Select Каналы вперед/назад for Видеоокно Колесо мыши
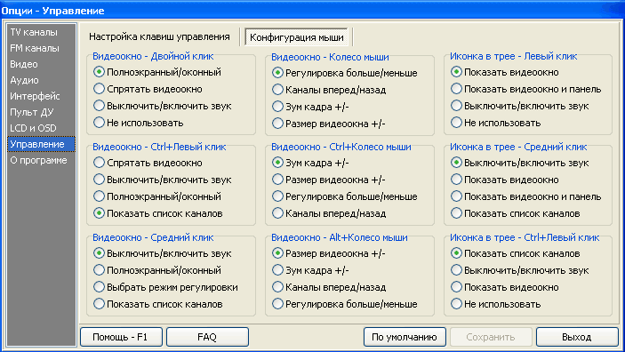 pos(329,90)
